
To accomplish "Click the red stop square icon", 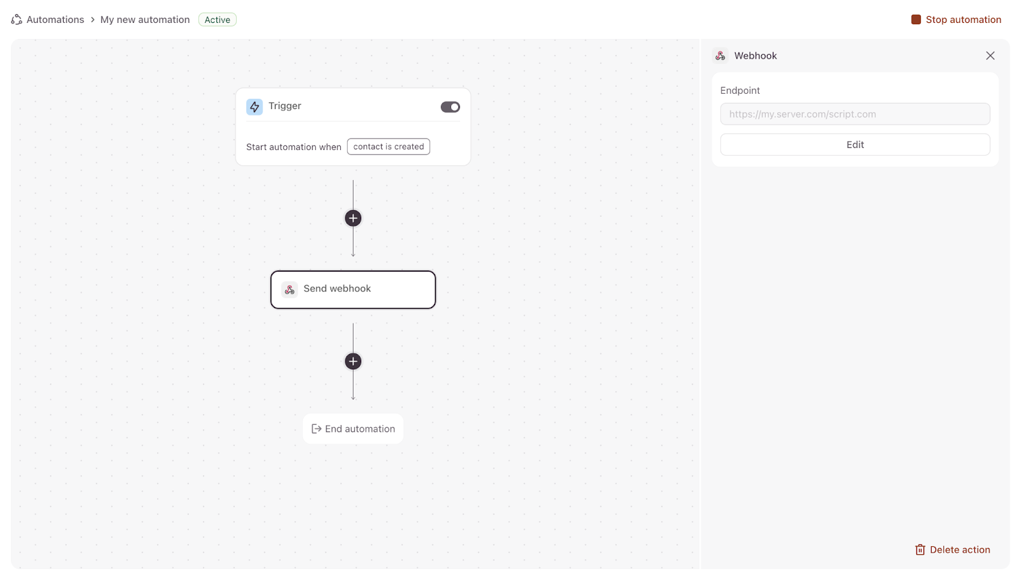I will click(x=916, y=20).
